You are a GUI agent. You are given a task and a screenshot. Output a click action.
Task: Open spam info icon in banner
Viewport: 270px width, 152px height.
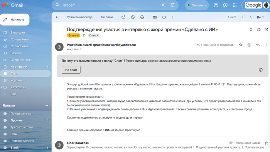point(261,70)
